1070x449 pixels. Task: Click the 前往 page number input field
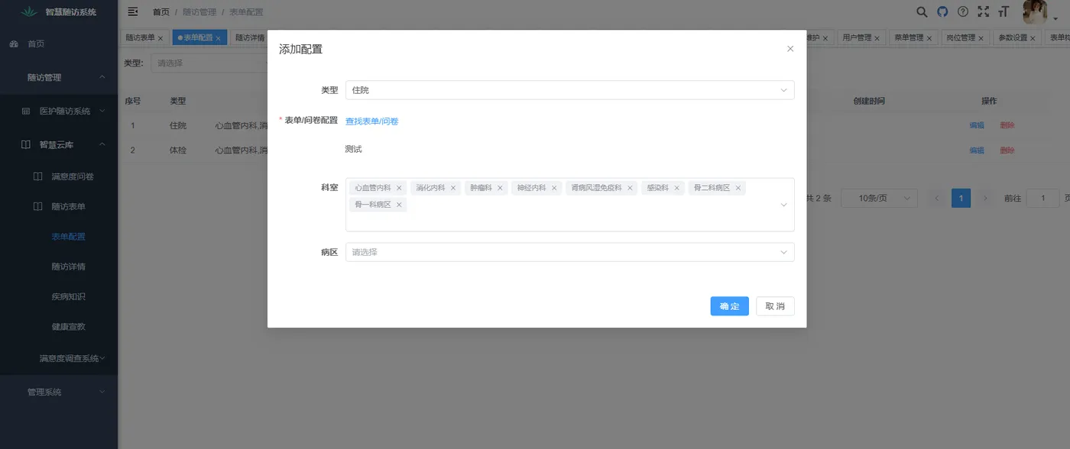tap(1042, 197)
